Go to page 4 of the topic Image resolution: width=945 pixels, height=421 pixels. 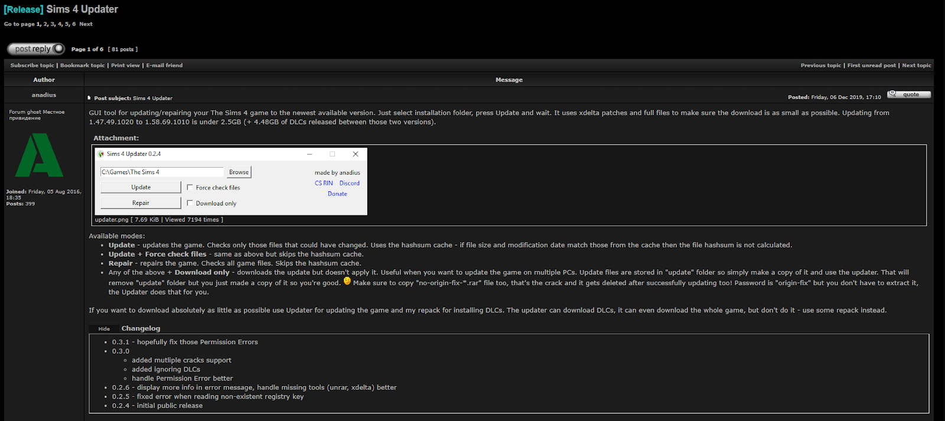(x=60, y=24)
